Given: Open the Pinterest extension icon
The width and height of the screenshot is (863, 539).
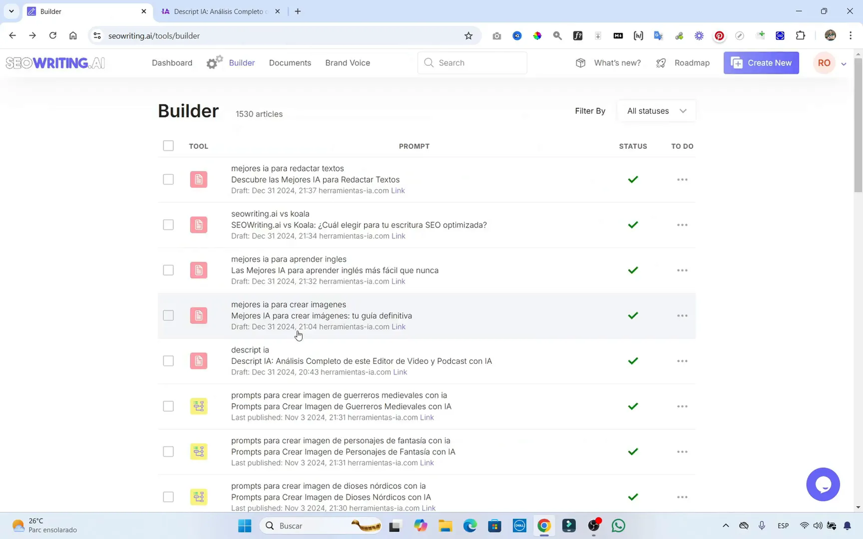Looking at the screenshot, I should click(719, 36).
